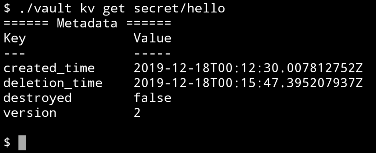
Task: Click the version key
Action: point(30,113)
